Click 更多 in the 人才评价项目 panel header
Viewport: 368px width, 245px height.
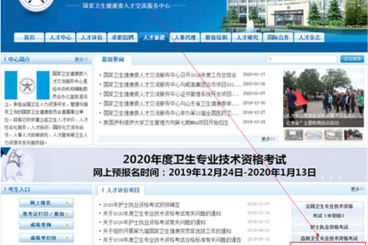click(357, 189)
